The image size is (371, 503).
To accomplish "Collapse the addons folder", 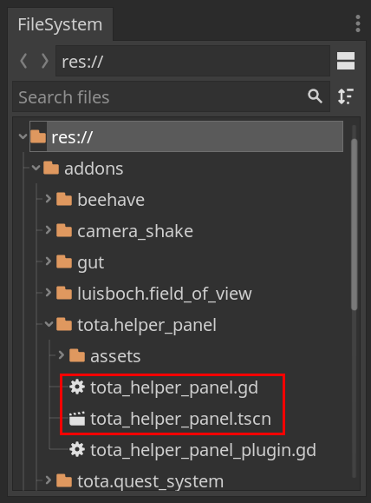I will [36, 168].
